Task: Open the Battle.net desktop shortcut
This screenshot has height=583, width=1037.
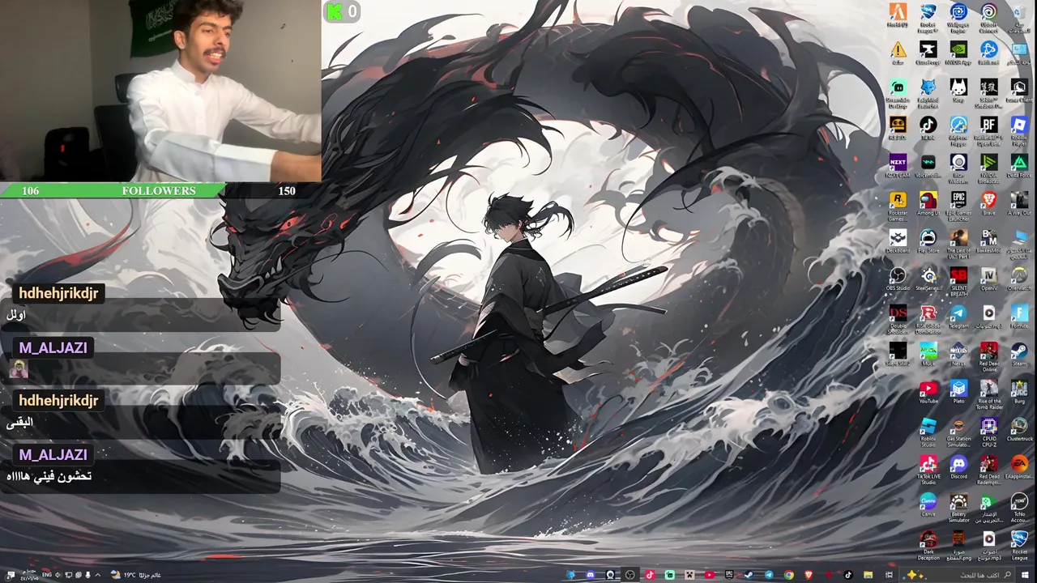Action: point(988,53)
